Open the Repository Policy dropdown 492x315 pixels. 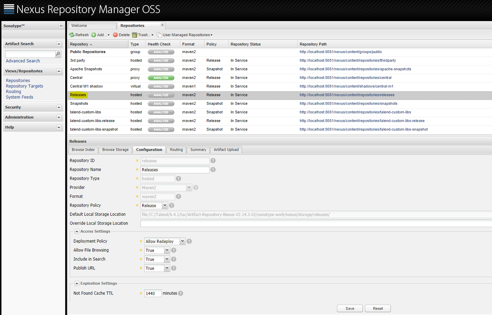tap(165, 205)
